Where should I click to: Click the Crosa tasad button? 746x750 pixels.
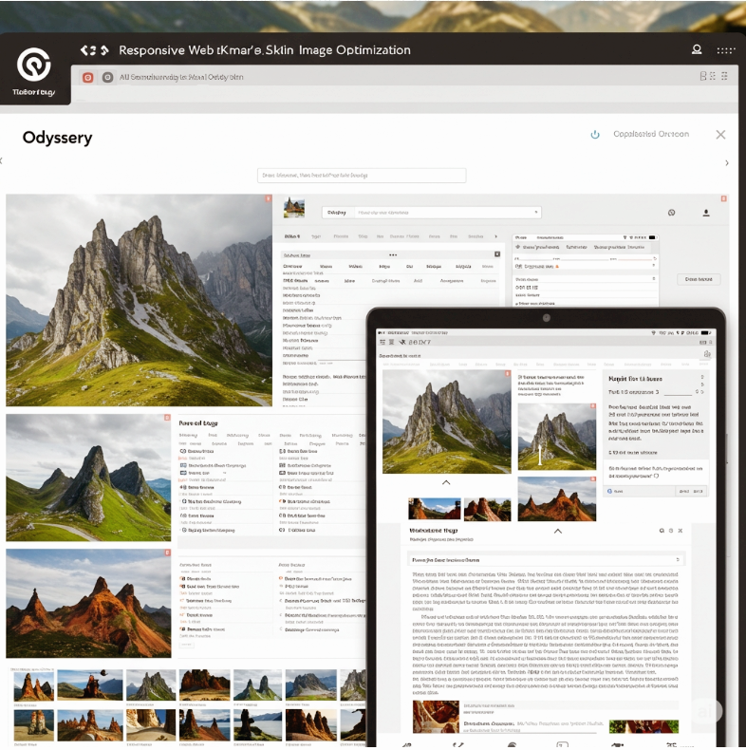tap(699, 279)
